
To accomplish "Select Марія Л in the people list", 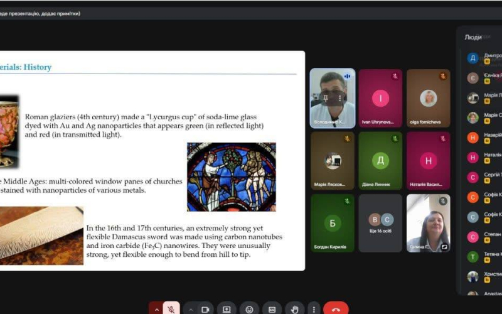I will [483, 98].
